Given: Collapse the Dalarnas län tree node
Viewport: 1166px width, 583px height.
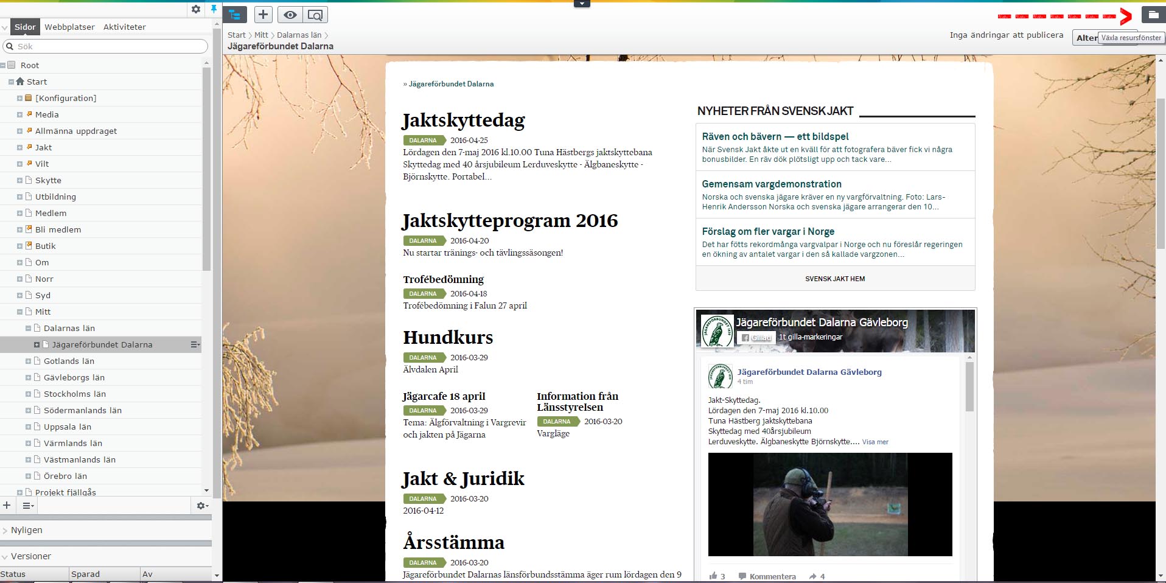Looking at the screenshot, I should [x=28, y=328].
